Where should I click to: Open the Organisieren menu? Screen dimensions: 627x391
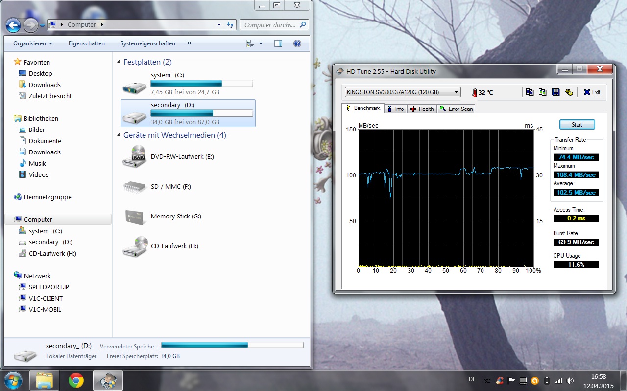33,43
